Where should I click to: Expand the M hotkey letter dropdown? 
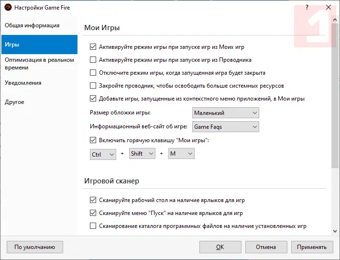(181, 154)
